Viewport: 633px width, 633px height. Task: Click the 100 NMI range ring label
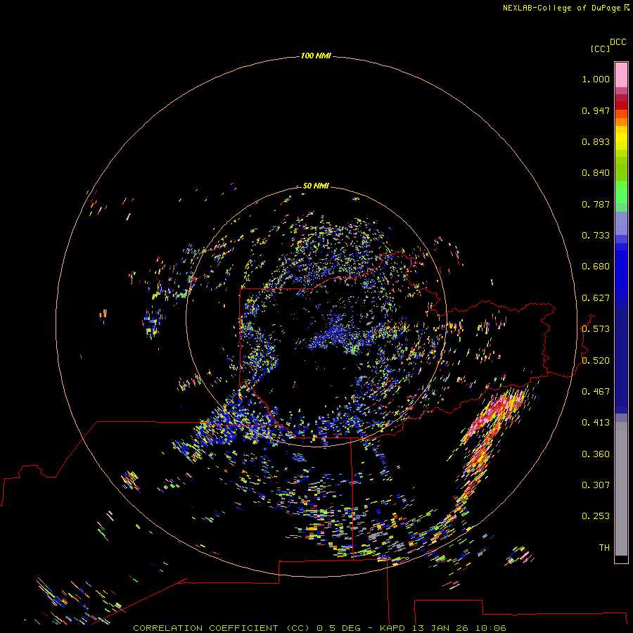point(316,56)
